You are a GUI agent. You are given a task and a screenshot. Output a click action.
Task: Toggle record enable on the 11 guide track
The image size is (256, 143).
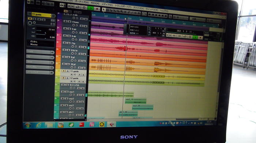72,74
